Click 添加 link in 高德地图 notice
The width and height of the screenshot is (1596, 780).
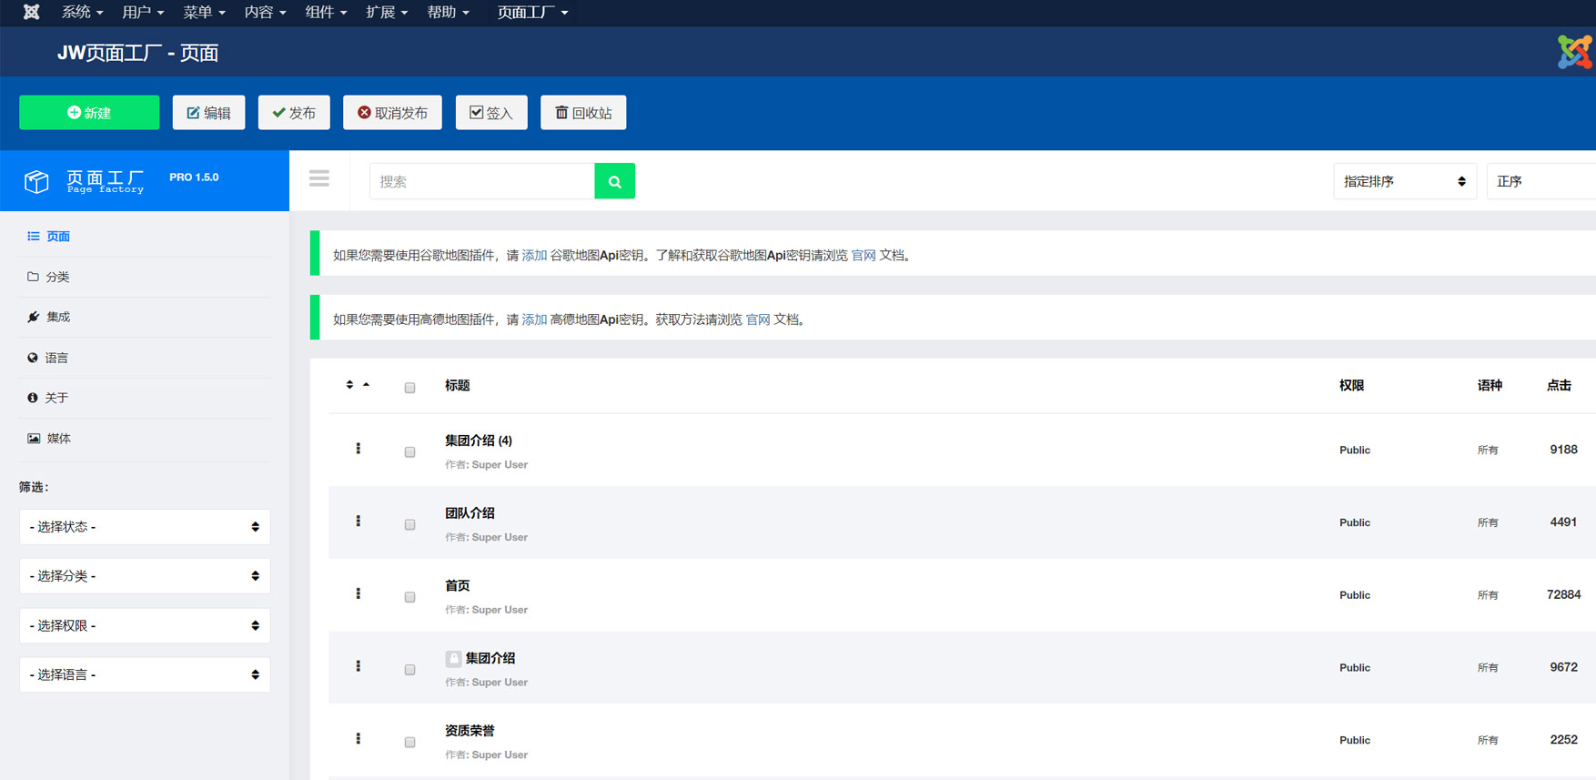click(534, 319)
